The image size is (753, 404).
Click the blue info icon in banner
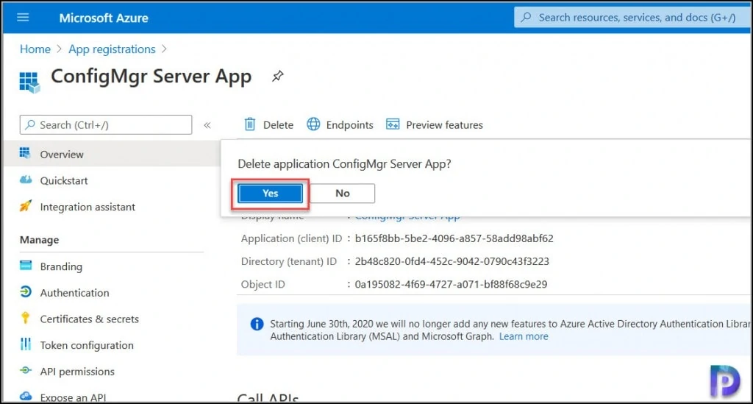pyautogui.click(x=257, y=324)
